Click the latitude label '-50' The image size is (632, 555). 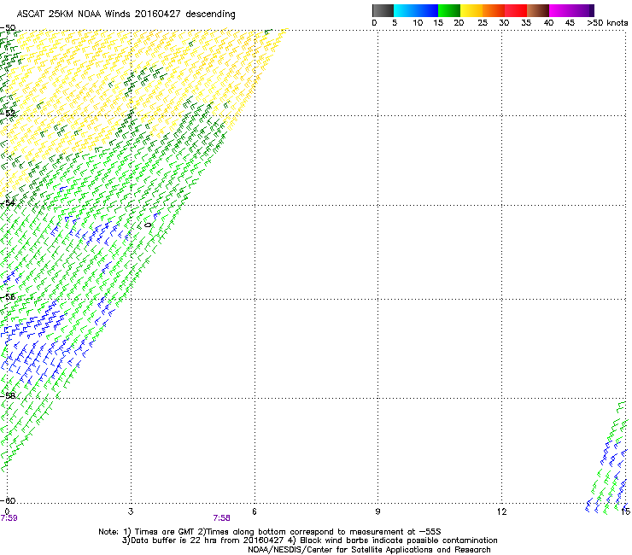pos(8,28)
